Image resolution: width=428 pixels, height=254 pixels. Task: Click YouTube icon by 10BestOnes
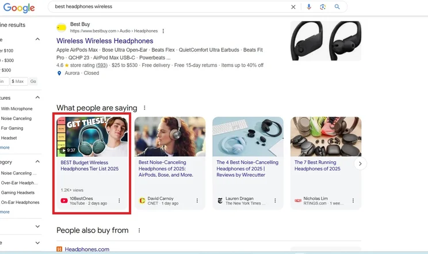point(64,200)
